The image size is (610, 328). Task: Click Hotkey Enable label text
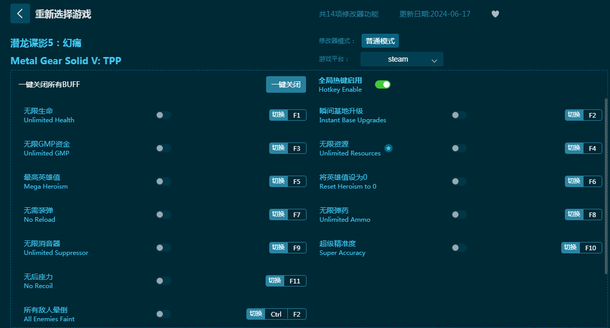point(340,89)
